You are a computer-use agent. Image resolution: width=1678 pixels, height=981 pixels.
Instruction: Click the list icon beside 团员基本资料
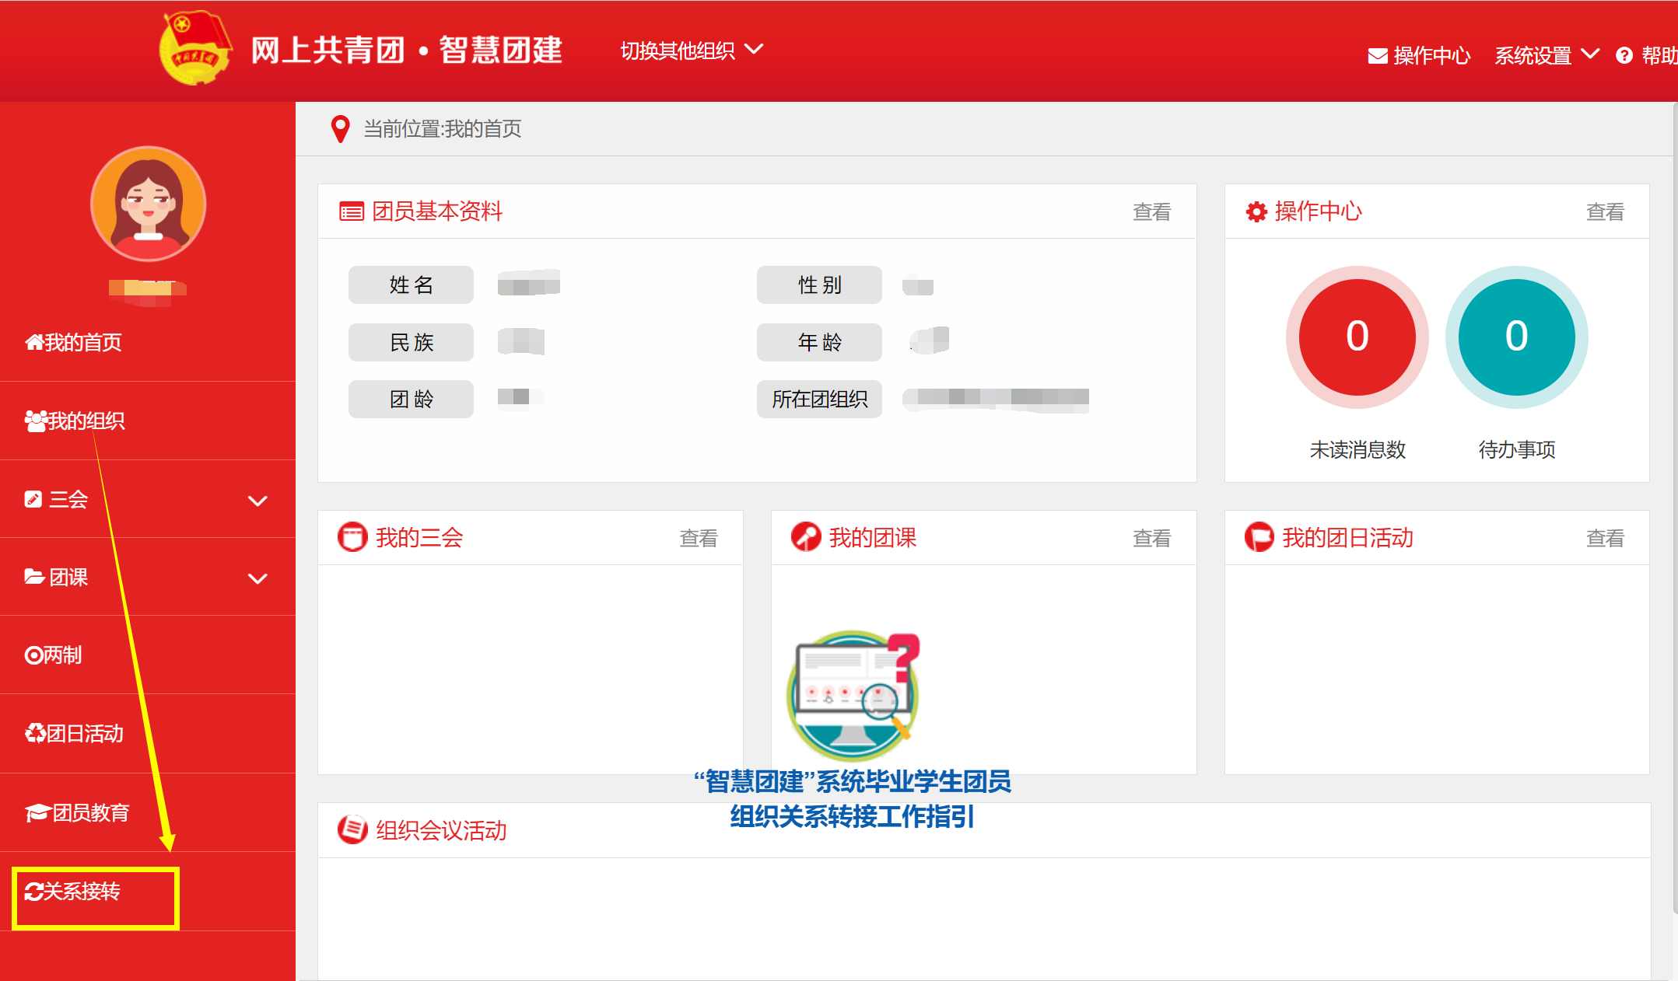tap(352, 211)
